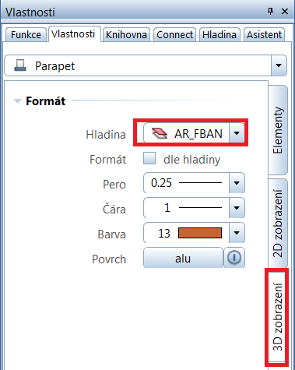Viewport: 295px width, 370px height.
Task: Open the Connect tab
Action: pyautogui.click(x=174, y=35)
